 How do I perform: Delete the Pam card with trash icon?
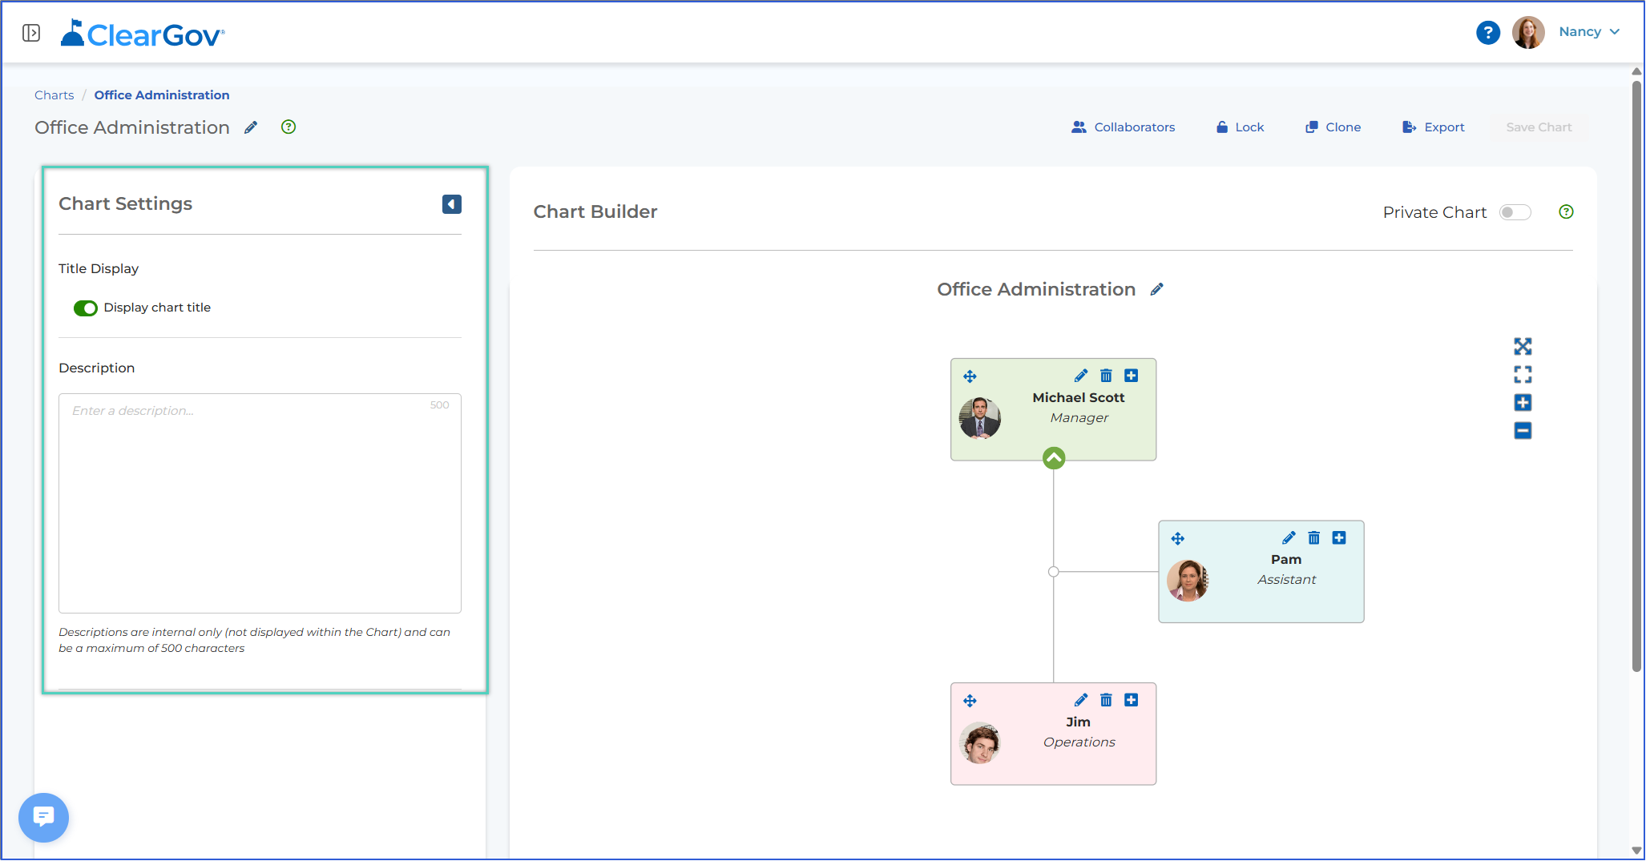tap(1314, 537)
